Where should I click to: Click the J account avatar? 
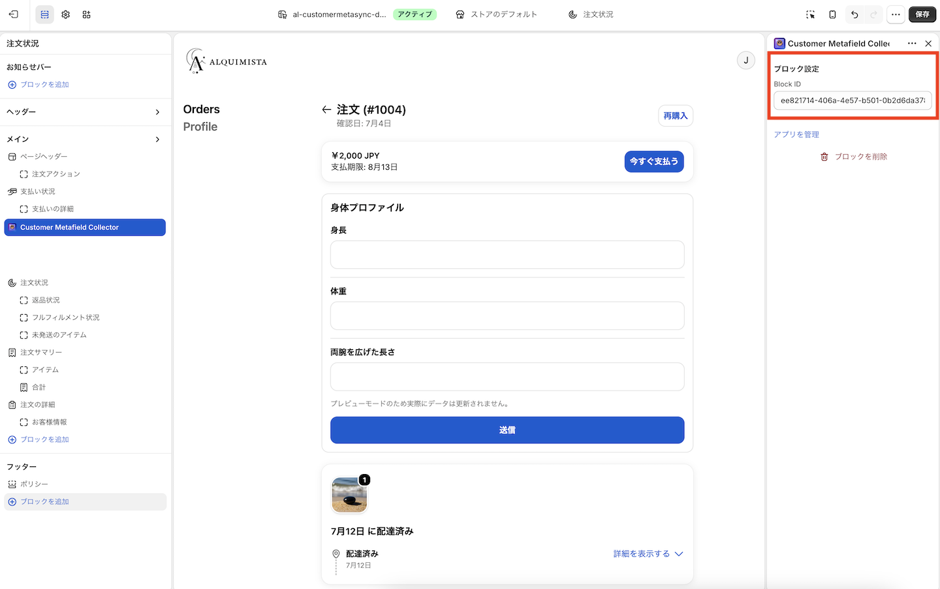click(746, 60)
